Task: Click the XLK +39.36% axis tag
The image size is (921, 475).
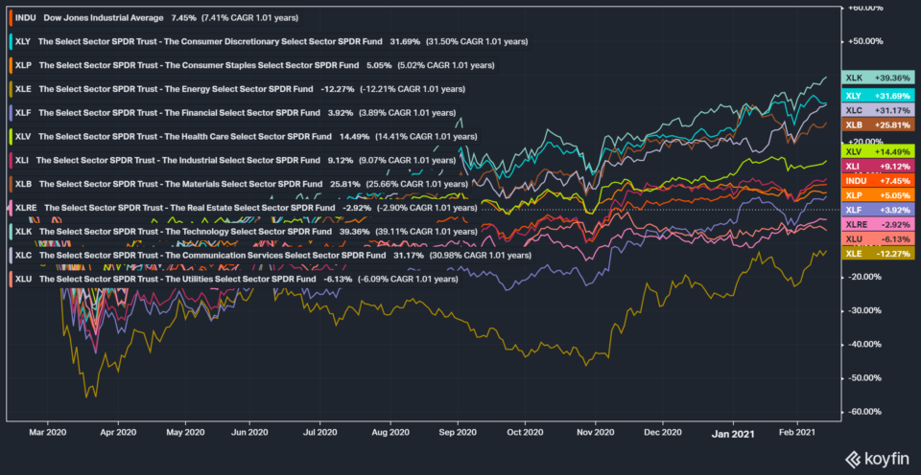Action: click(x=878, y=78)
